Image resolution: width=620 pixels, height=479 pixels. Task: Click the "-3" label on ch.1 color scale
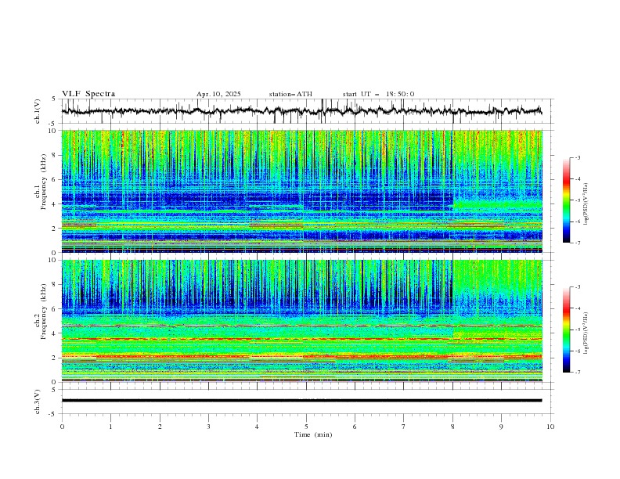click(577, 157)
